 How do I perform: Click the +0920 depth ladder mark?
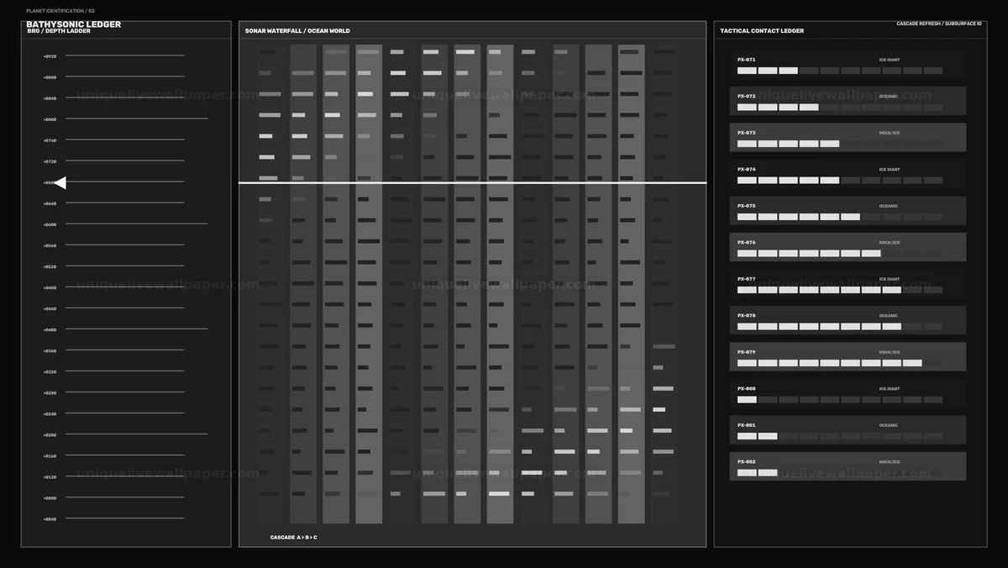pos(50,56)
